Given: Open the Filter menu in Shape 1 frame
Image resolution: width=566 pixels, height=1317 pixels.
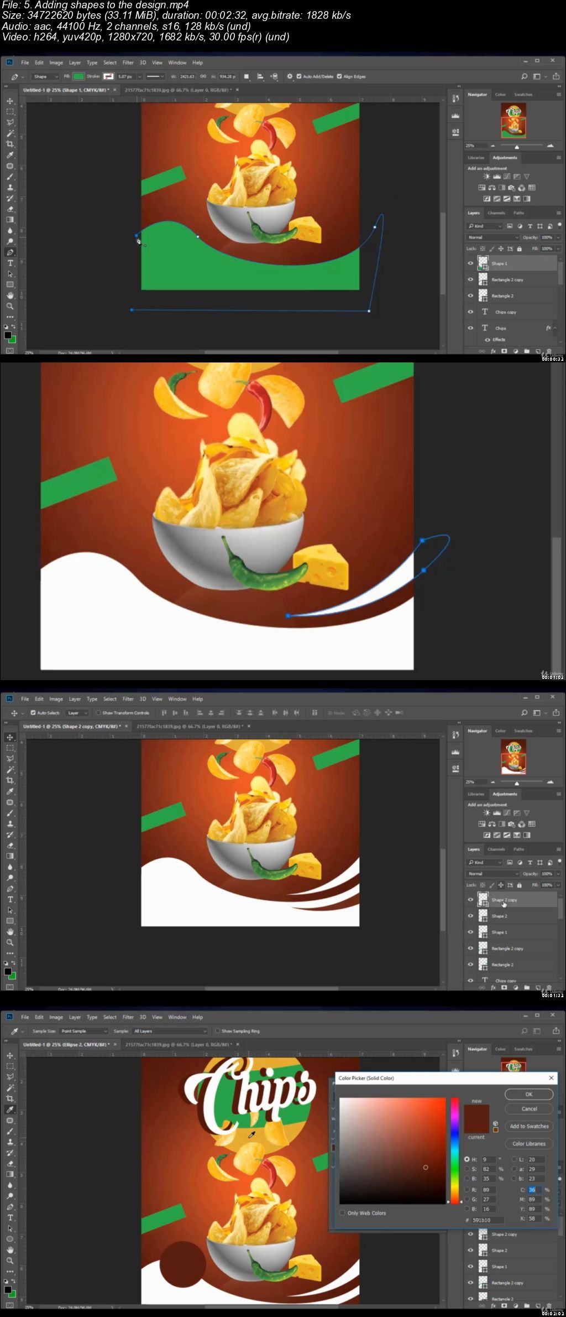Looking at the screenshot, I should 128,63.
